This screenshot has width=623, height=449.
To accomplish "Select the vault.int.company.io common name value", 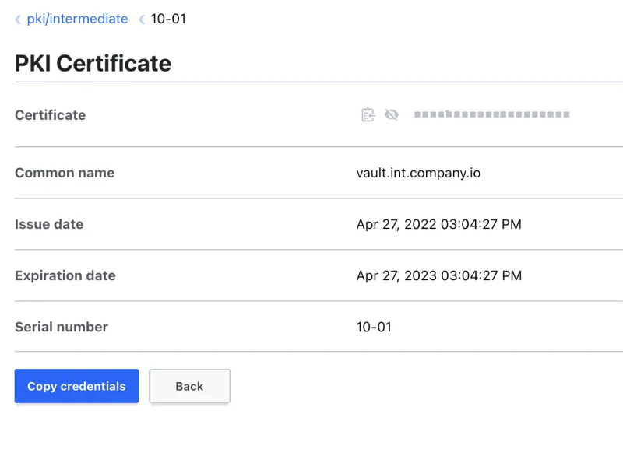I will tap(418, 173).
